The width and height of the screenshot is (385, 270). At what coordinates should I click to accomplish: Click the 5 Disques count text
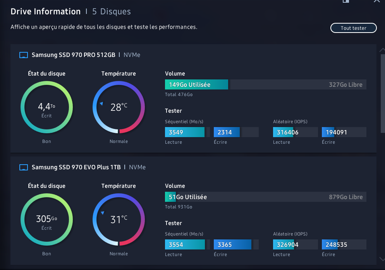(112, 11)
